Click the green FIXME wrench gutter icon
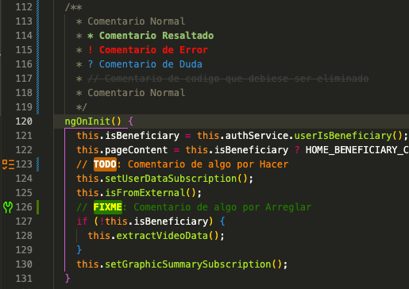Screen dimensions: 409x289 coord(8,207)
